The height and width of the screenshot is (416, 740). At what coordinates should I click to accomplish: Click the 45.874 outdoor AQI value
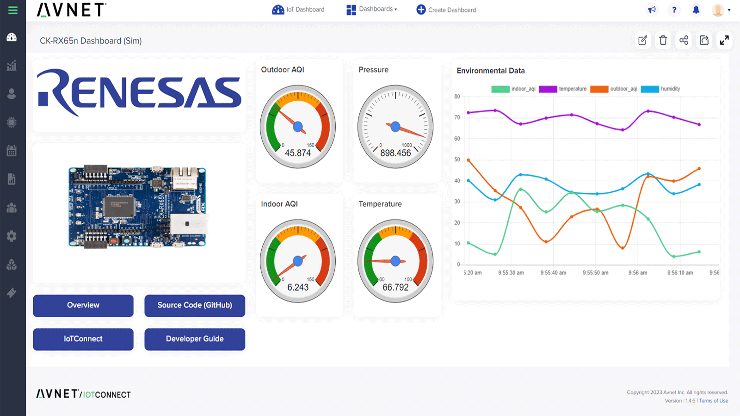(x=298, y=153)
